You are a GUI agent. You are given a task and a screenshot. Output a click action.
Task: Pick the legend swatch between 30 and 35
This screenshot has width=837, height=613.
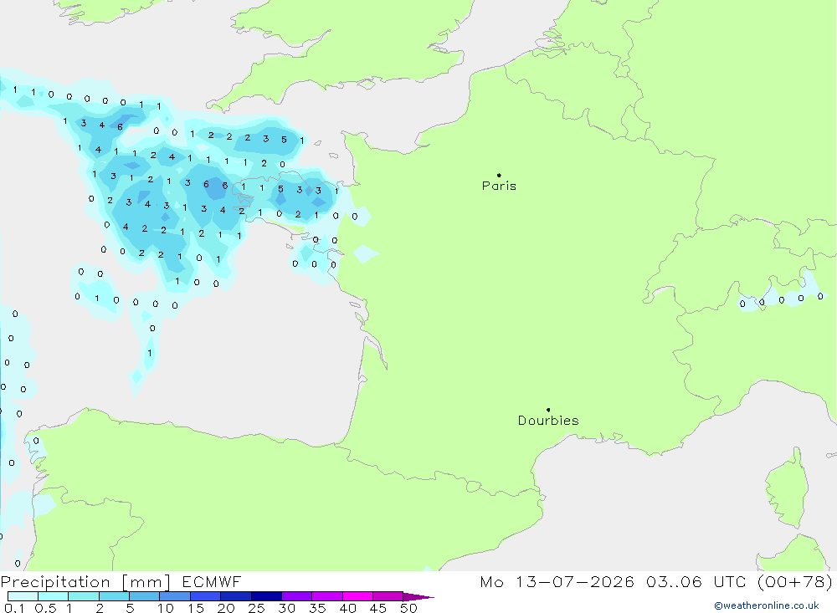coord(297,596)
